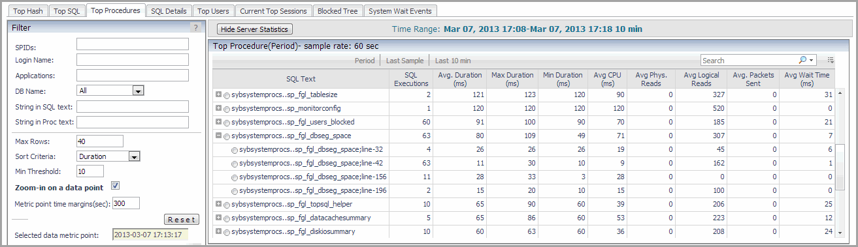
Task: Expand the sp_fgl_datacachesummary procedure row
Action: pyautogui.click(x=218, y=218)
